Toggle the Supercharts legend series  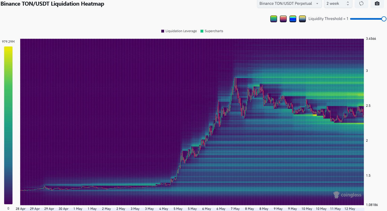coord(212,31)
